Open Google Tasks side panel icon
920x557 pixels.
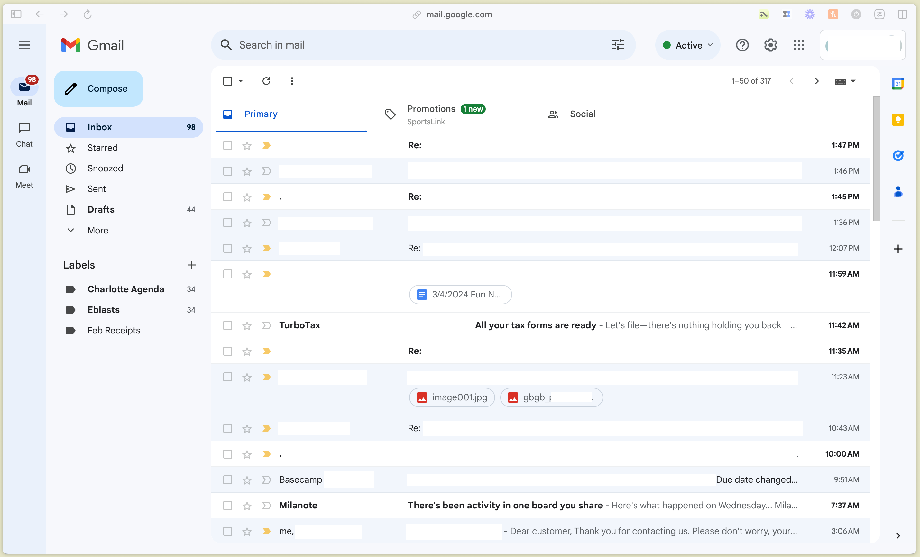pos(897,155)
